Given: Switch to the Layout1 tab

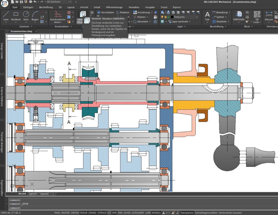Looking at the screenshot, I should (33, 194).
